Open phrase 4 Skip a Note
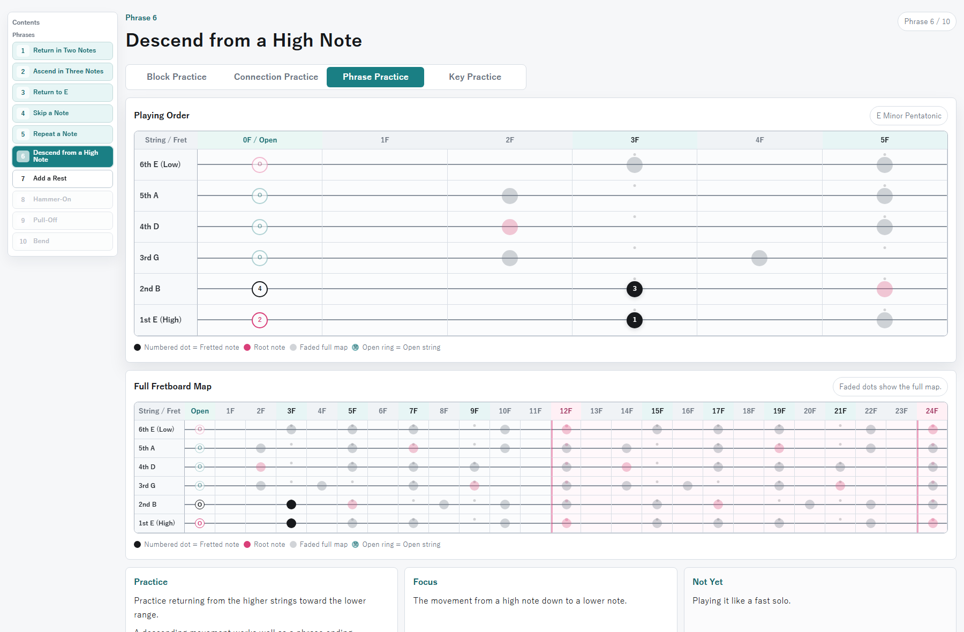The height and width of the screenshot is (632, 964). 63,114
